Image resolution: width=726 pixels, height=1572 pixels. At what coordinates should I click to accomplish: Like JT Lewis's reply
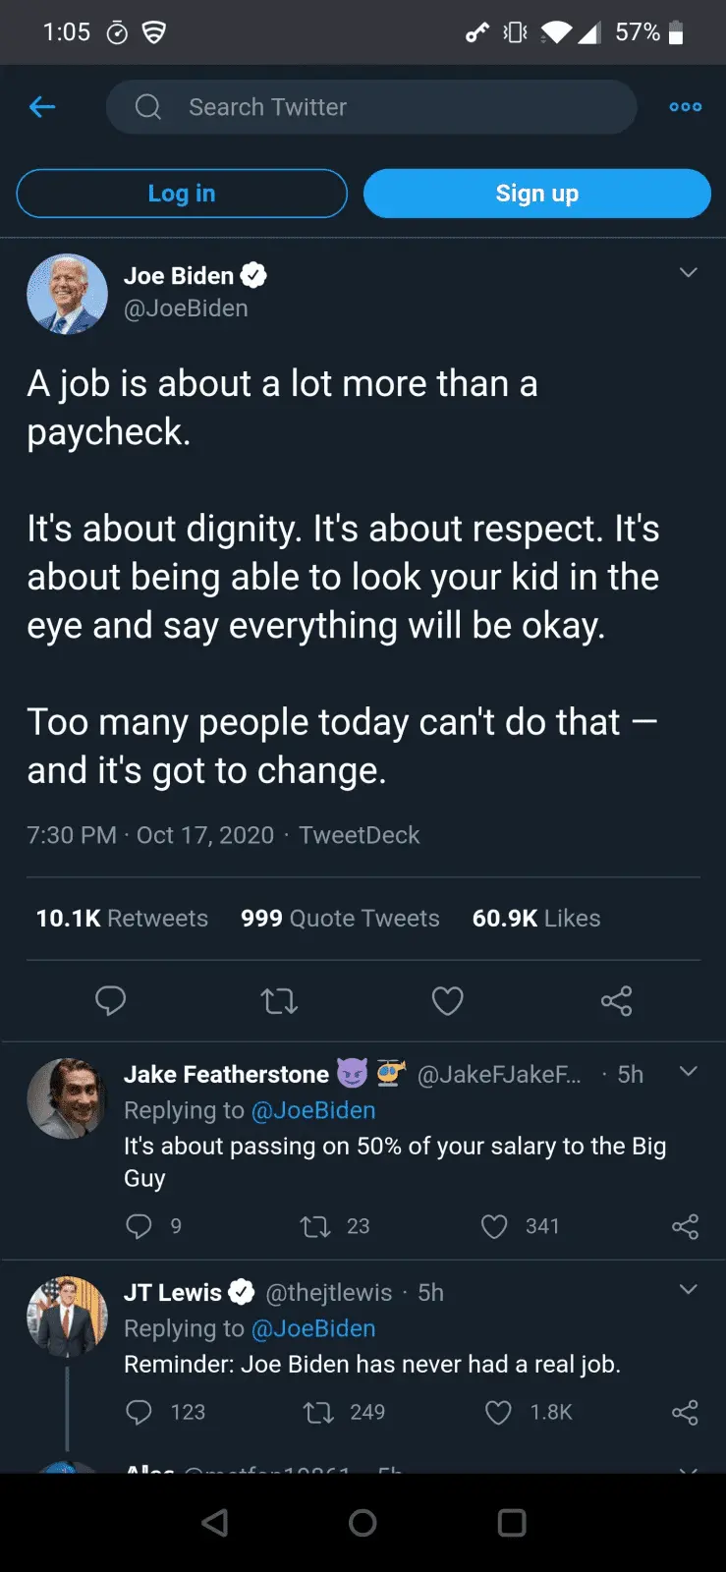coord(498,1412)
